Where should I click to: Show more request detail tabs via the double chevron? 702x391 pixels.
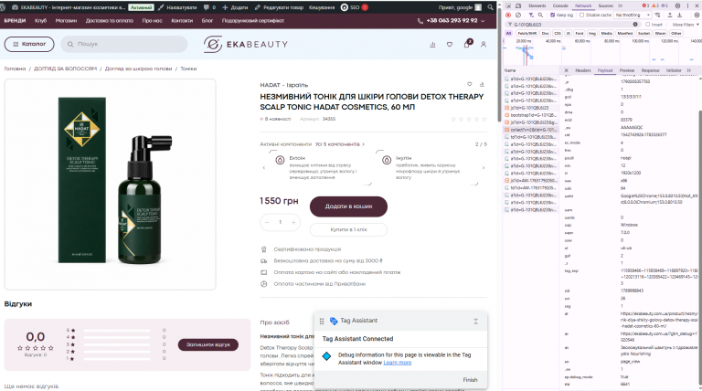pos(688,70)
